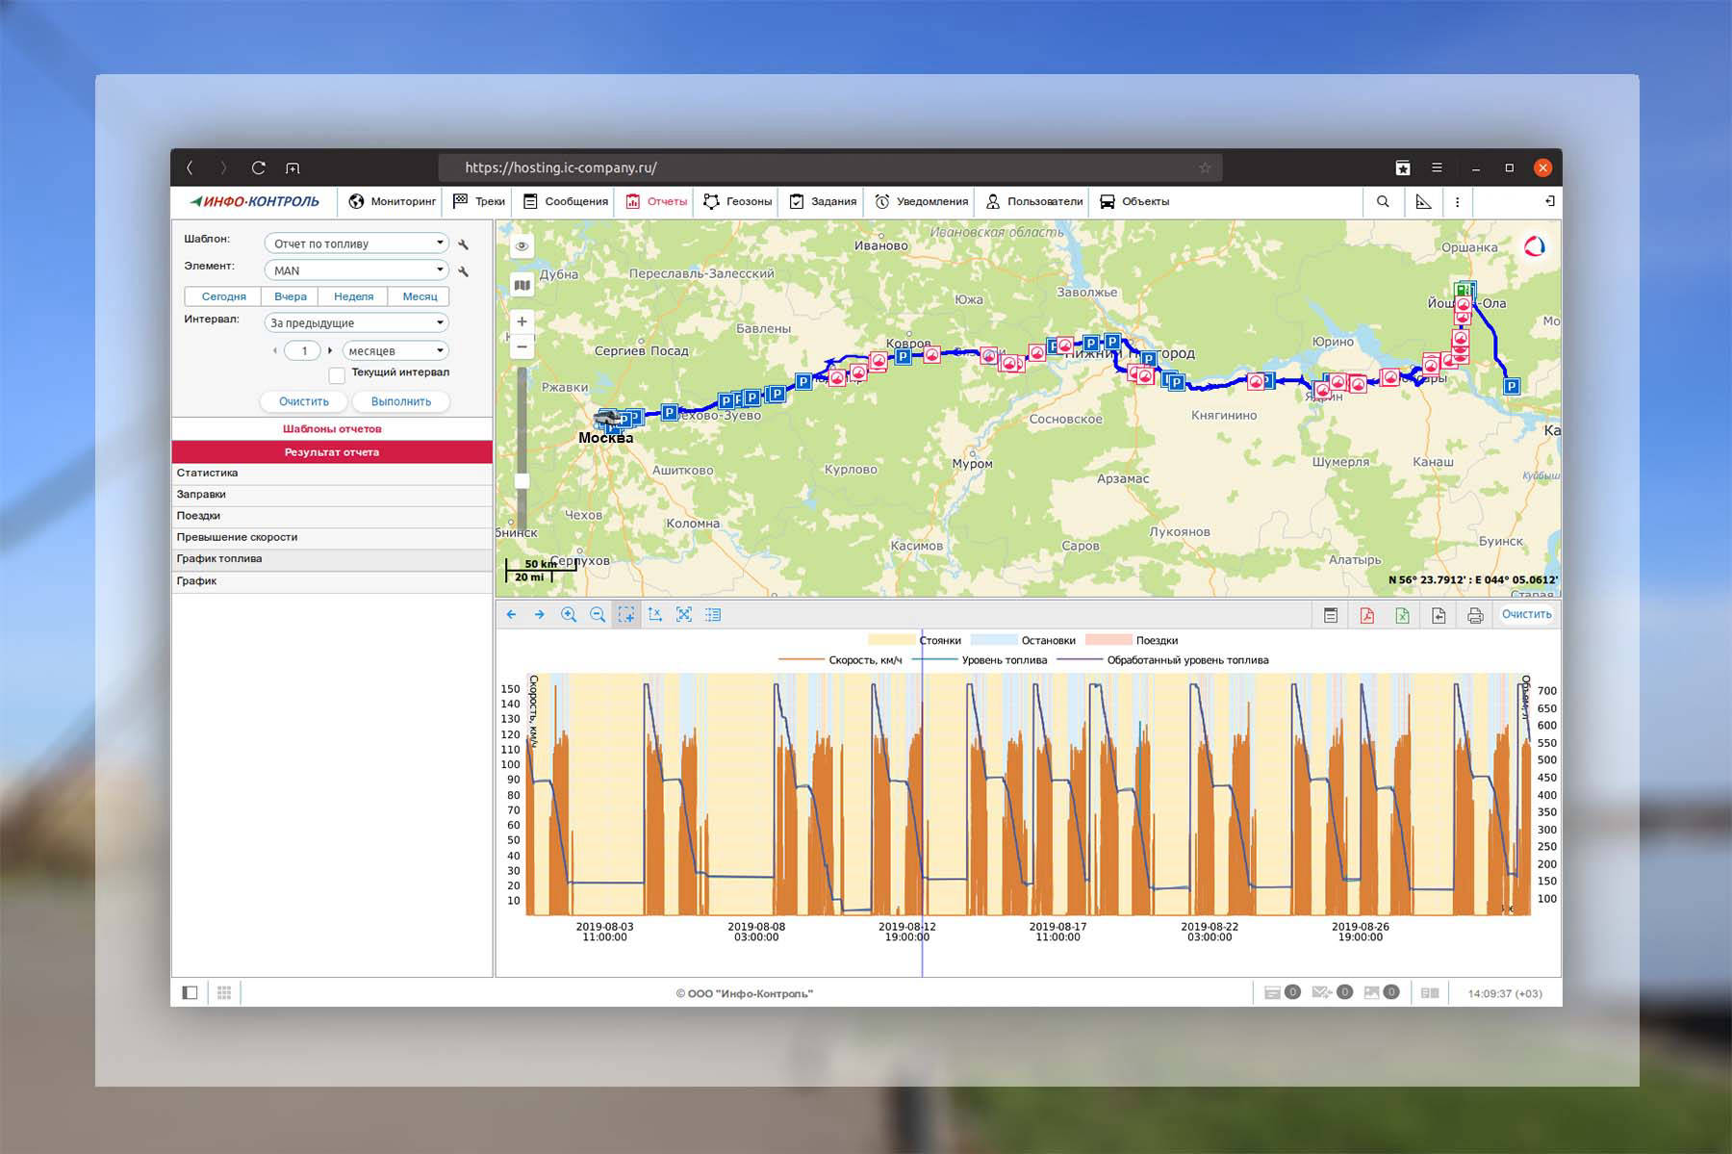Click wrench icon next to Шаблон dropdown
1732x1154 pixels.
pyautogui.click(x=464, y=244)
